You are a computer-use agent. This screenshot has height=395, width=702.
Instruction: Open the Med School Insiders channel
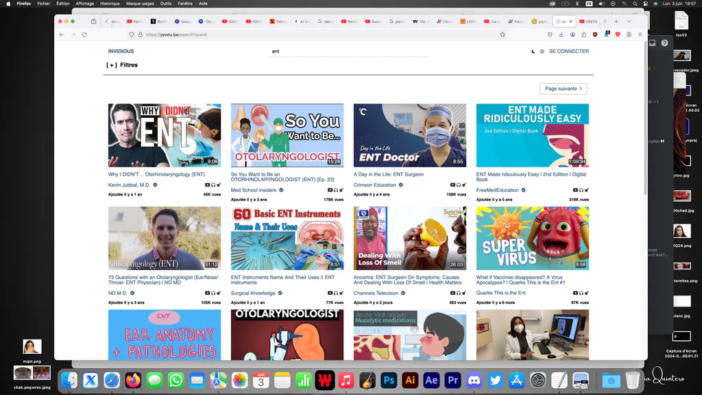(254, 191)
